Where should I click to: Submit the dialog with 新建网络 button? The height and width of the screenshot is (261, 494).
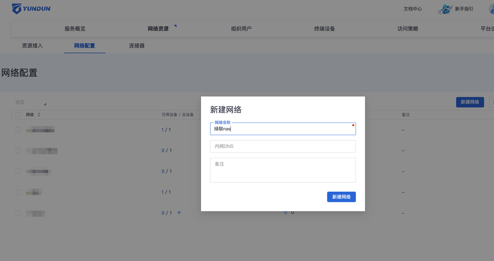341,197
